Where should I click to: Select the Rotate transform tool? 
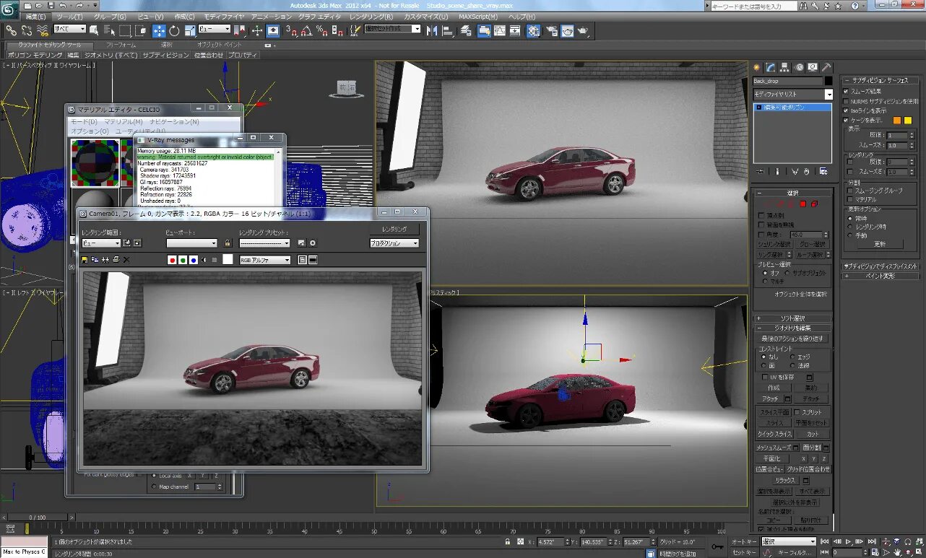[175, 30]
